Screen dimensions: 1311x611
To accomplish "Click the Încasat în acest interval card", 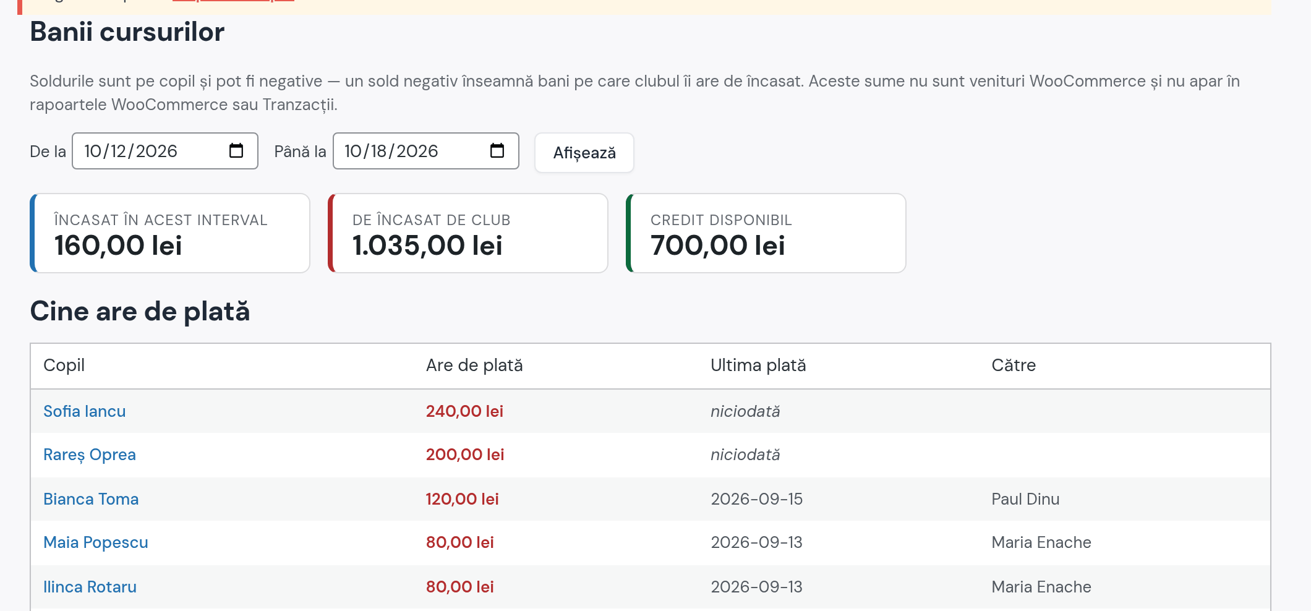I will pyautogui.click(x=170, y=233).
